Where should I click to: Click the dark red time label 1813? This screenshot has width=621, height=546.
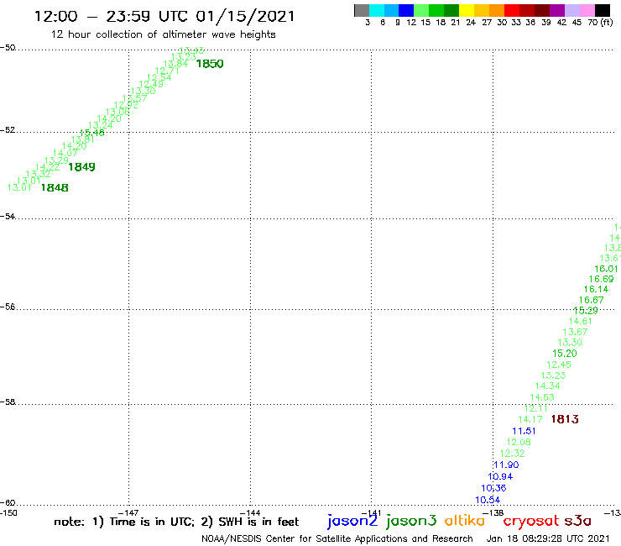coord(565,419)
